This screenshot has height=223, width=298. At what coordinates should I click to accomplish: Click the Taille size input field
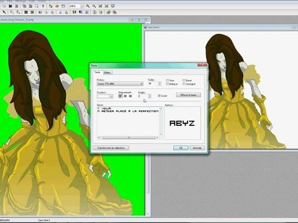pyautogui.click(x=153, y=84)
